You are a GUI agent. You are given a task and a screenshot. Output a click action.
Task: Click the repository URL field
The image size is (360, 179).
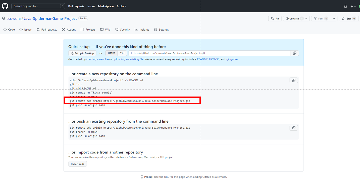coord(210,53)
